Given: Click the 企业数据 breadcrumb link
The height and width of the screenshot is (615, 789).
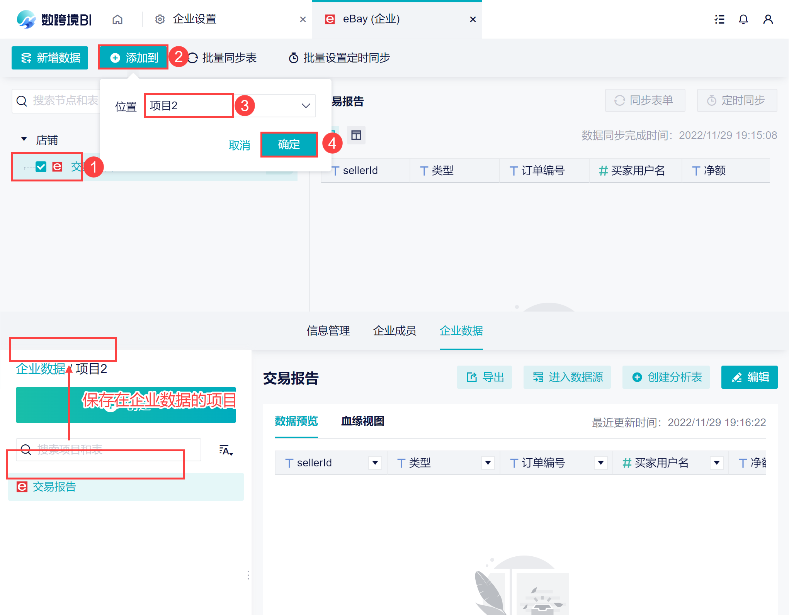Looking at the screenshot, I should (41, 369).
